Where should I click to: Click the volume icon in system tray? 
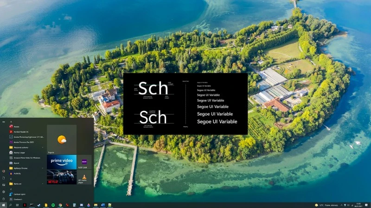(x=349, y=205)
